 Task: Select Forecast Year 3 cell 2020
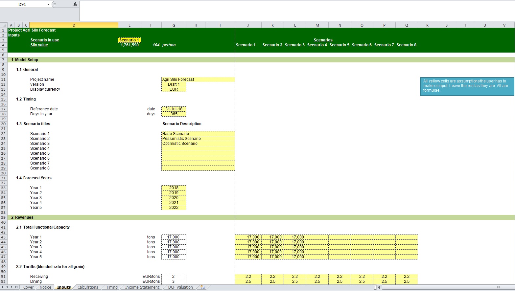[x=174, y=198]
